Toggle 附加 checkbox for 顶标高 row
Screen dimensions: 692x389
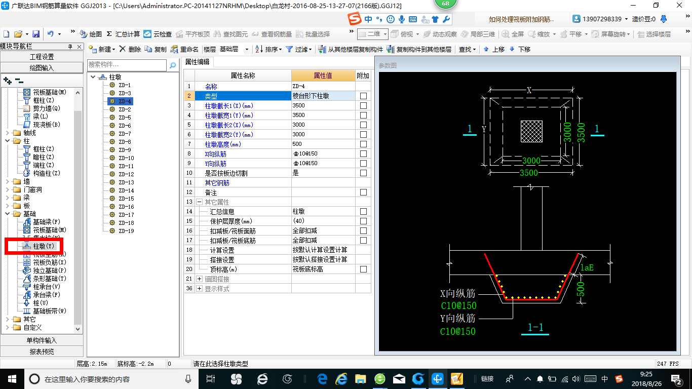[363, 269]
